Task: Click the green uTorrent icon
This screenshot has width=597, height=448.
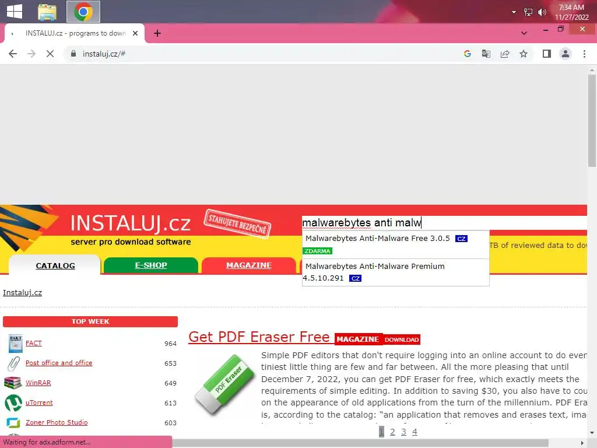Action: [x=13, y=403]
